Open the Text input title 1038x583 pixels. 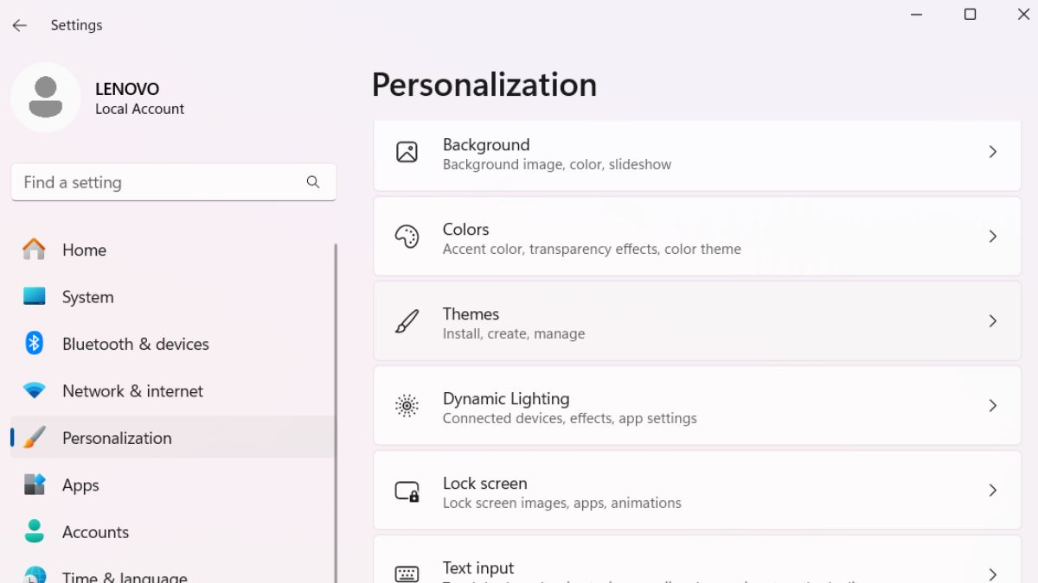(478, 567)
